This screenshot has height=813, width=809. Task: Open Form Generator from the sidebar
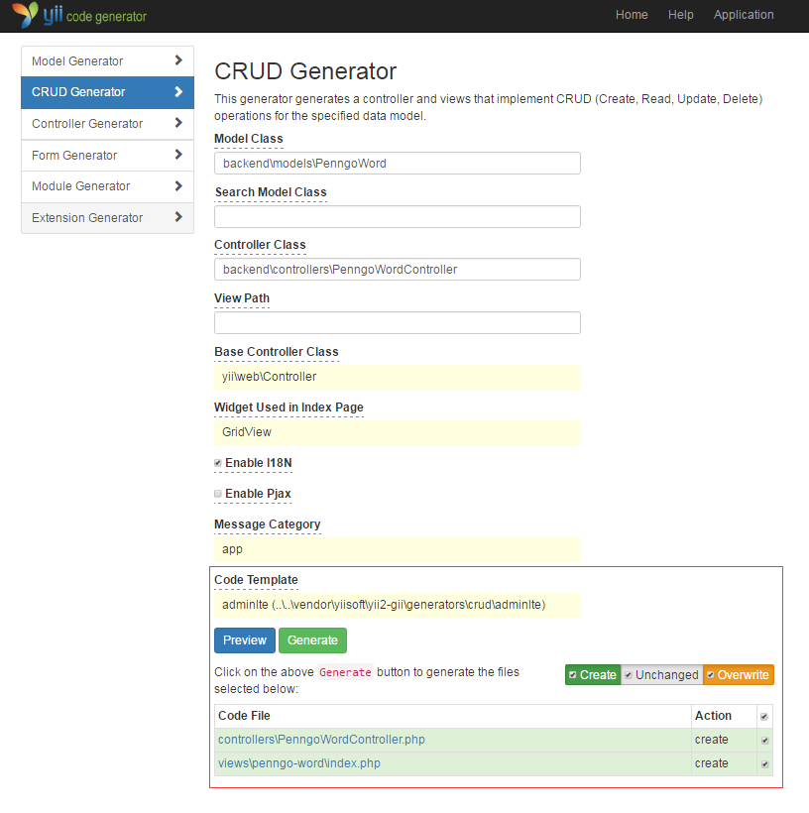[x=107, y=155]
